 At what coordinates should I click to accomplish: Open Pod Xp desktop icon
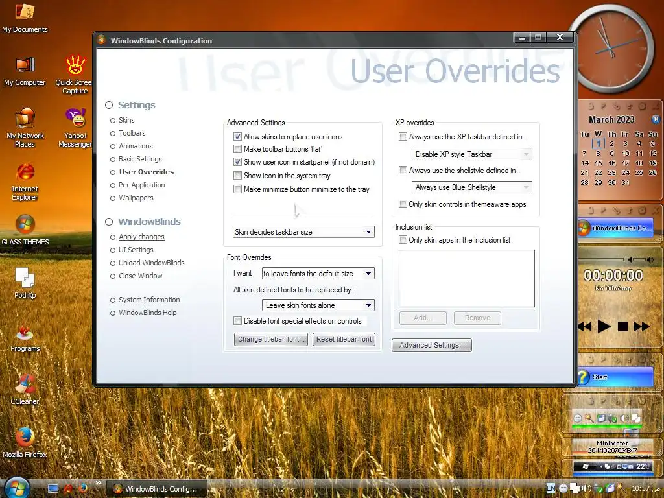25,283
